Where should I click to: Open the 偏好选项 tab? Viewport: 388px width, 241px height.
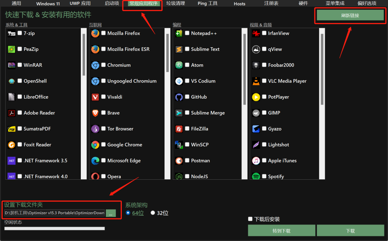[x=367, y=4]
